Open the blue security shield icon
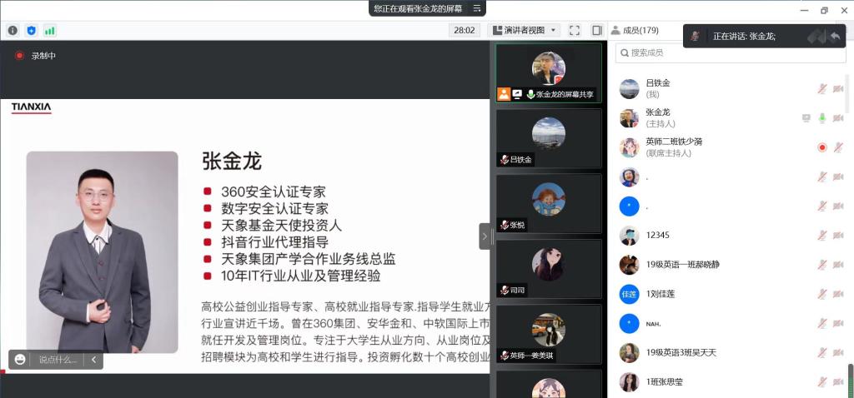Screen dimensions: 854x398 pos(32,30)
